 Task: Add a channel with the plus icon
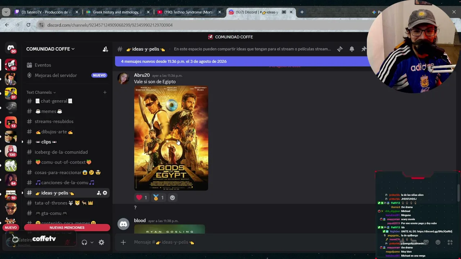pyautogui.click(x=105, y=92)
